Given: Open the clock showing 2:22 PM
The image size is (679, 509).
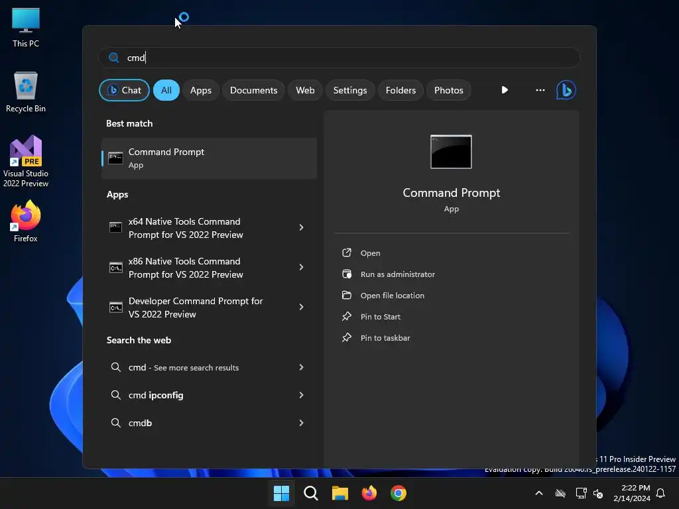Looking at the screenshot, I should click(x=632, y=493).
